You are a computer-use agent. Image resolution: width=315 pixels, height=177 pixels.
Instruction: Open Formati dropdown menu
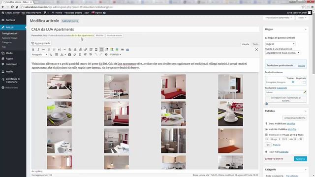click(x=116, y=55)
